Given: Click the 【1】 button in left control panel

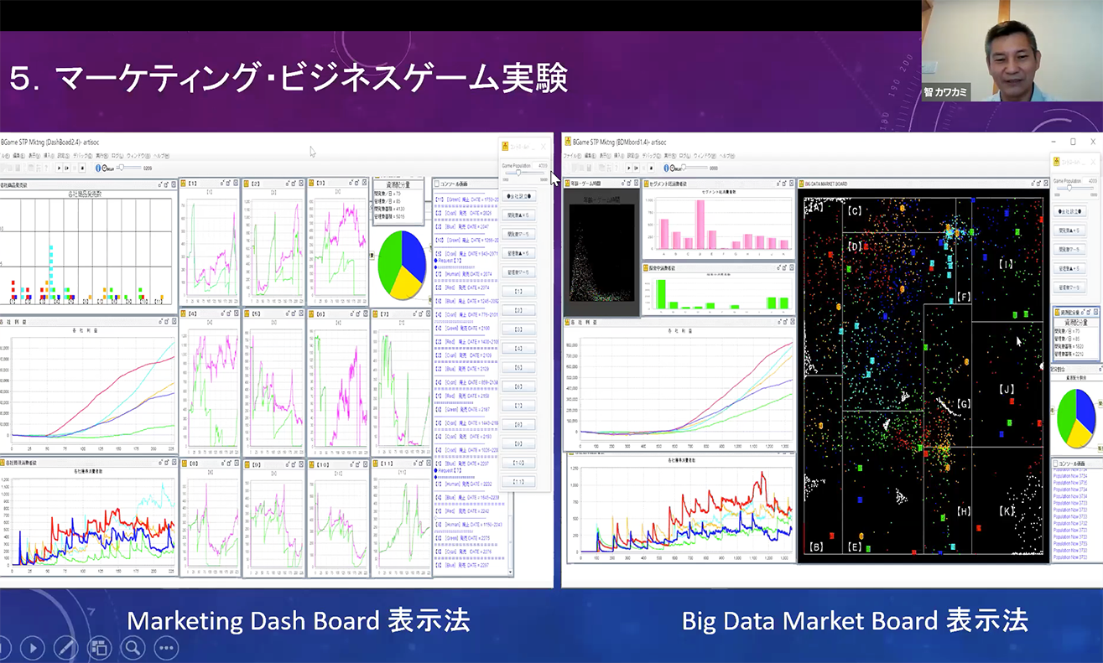Looking at the screenshot, I should 518,291.
